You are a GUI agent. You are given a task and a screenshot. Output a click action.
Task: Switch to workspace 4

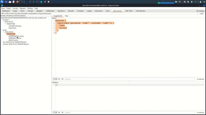[x=37, y=2]
